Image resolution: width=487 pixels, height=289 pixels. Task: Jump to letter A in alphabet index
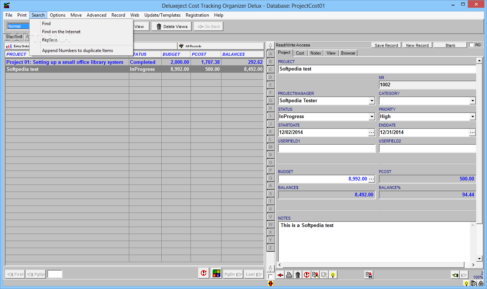[x=271, y=54]
